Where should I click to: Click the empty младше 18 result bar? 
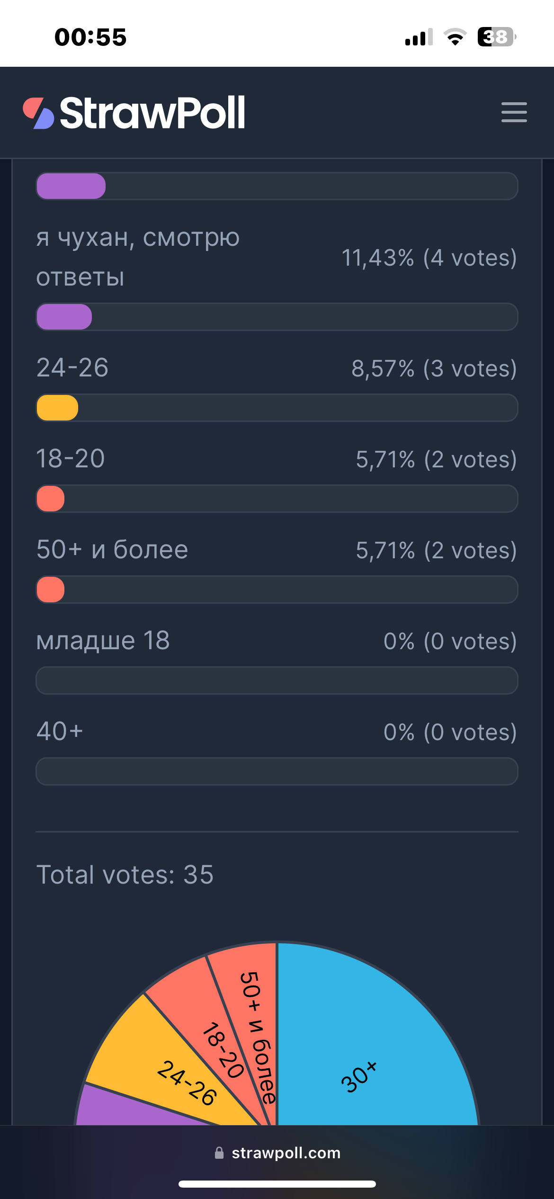(x=277, y=680)
